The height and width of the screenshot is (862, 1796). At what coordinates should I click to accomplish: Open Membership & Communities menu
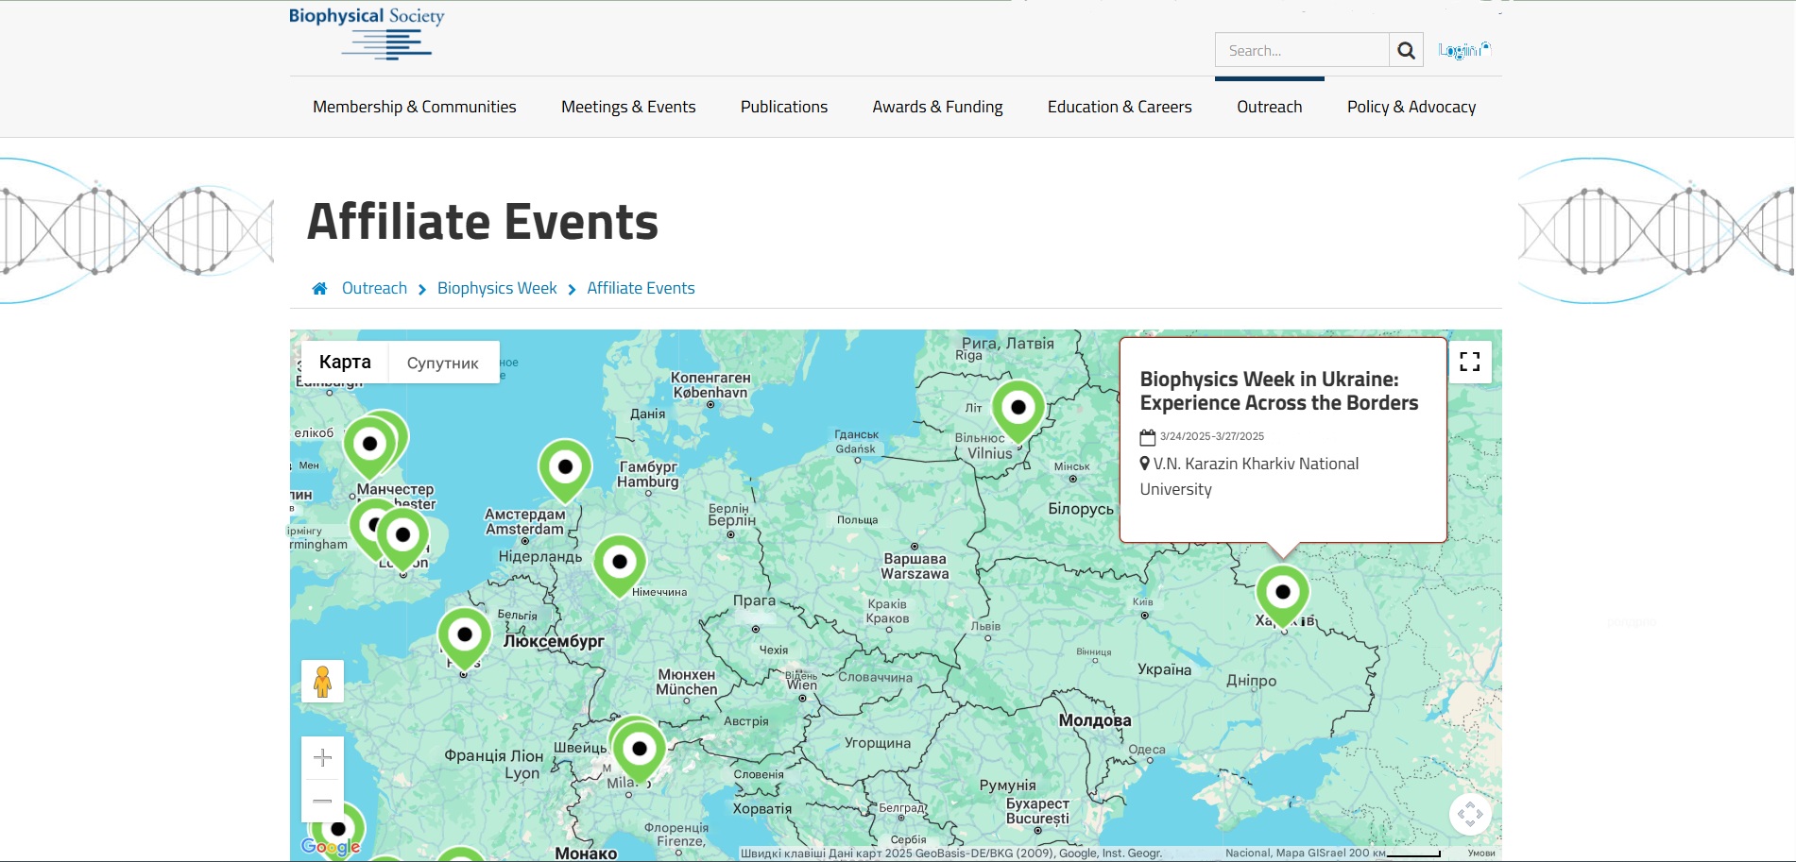pos(415,107)
